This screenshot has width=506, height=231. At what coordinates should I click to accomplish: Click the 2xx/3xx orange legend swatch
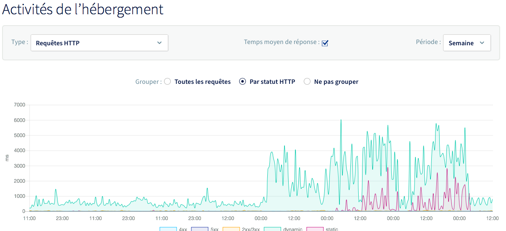(x=230, y=229)
